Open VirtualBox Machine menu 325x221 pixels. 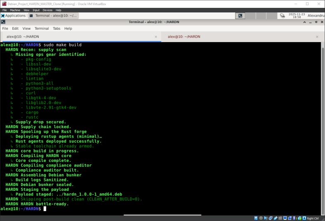click(15, 10)
